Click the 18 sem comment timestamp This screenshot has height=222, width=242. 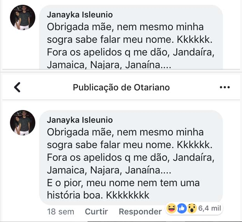(x=61, y=212)
